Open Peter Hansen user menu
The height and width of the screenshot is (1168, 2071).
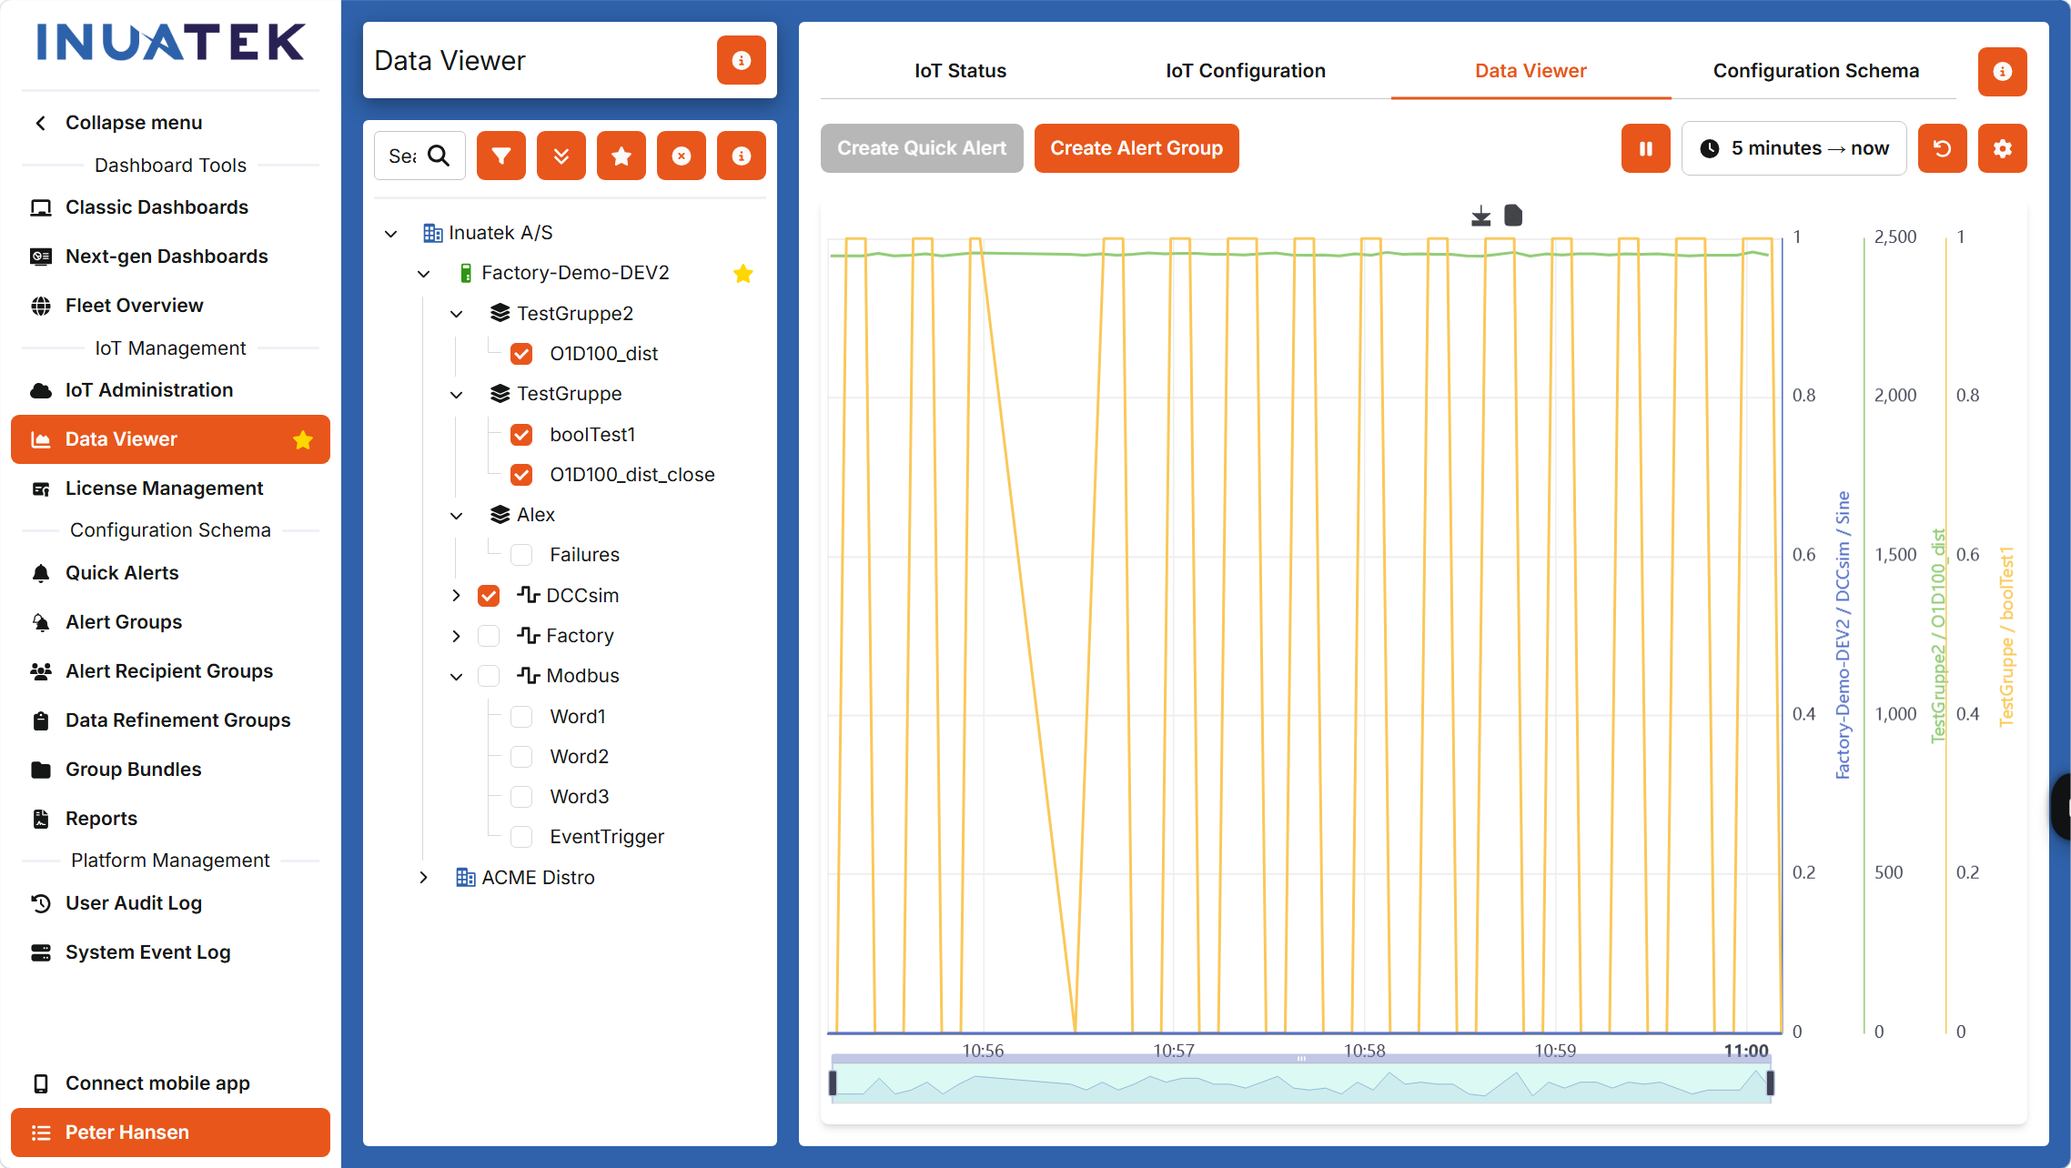170,1133
